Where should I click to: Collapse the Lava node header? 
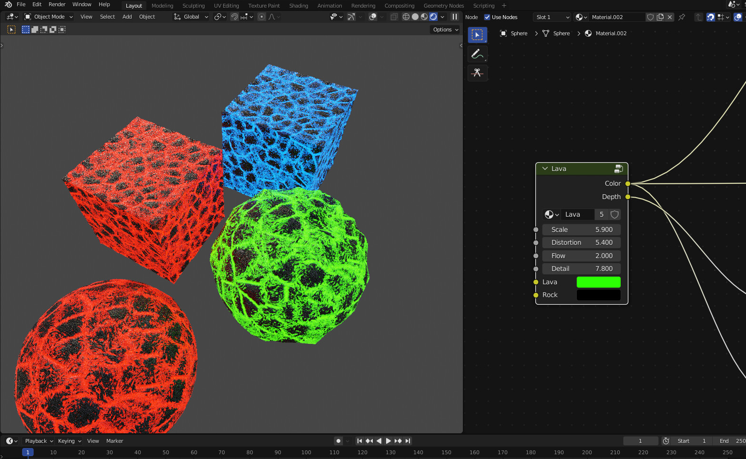544,169
